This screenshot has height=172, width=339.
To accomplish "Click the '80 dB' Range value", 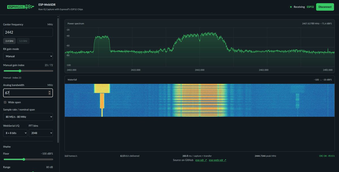I will (49, 167).
